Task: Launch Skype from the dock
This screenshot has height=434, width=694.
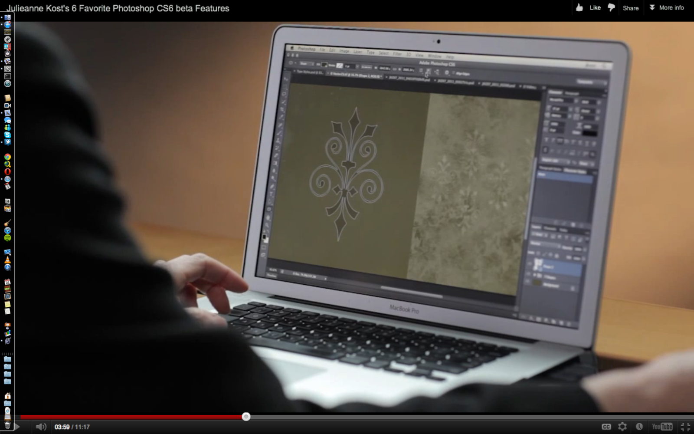Action: tap(7, 135)
